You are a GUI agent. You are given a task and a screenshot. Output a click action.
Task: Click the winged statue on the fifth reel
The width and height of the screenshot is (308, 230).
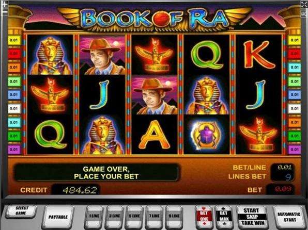pyautogui.click(x=258, y=135)
